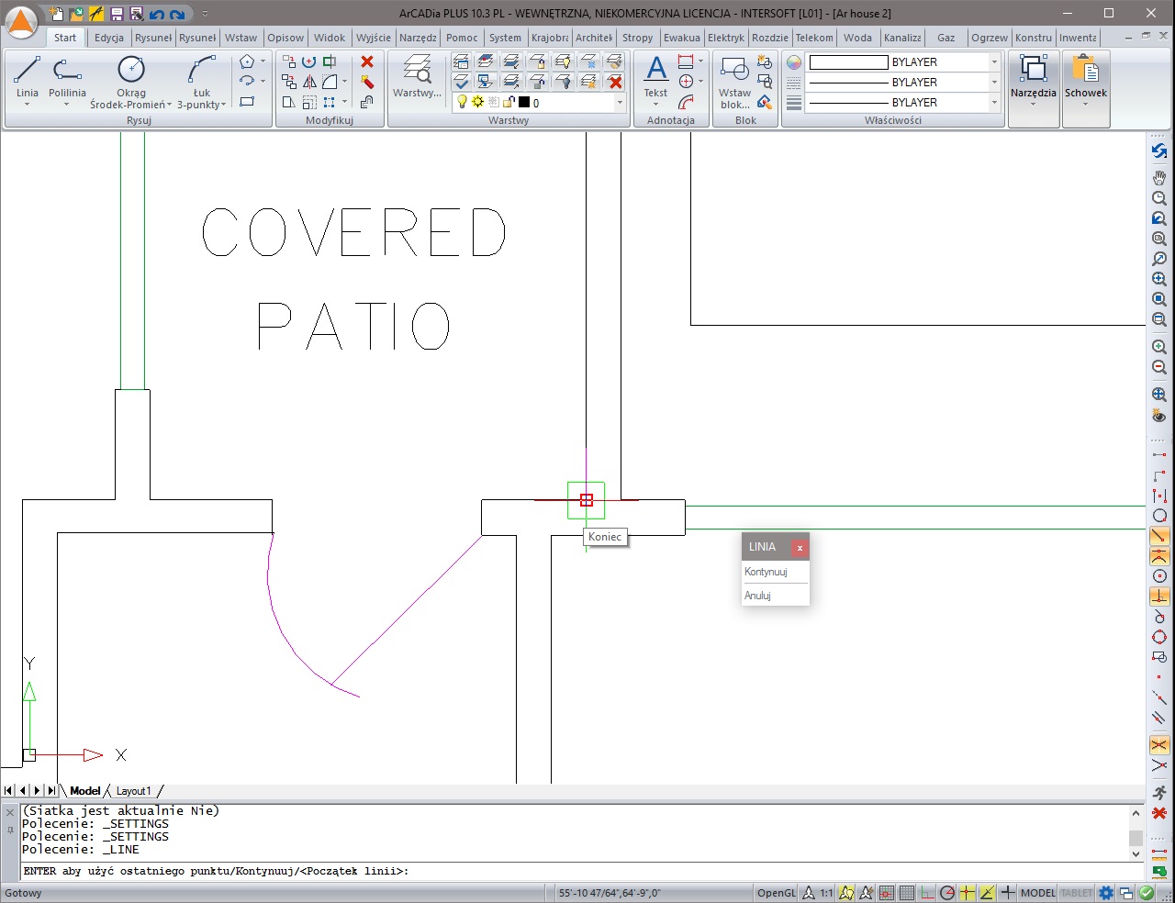Switch to the Layout1 tab

tap(133, 791)
